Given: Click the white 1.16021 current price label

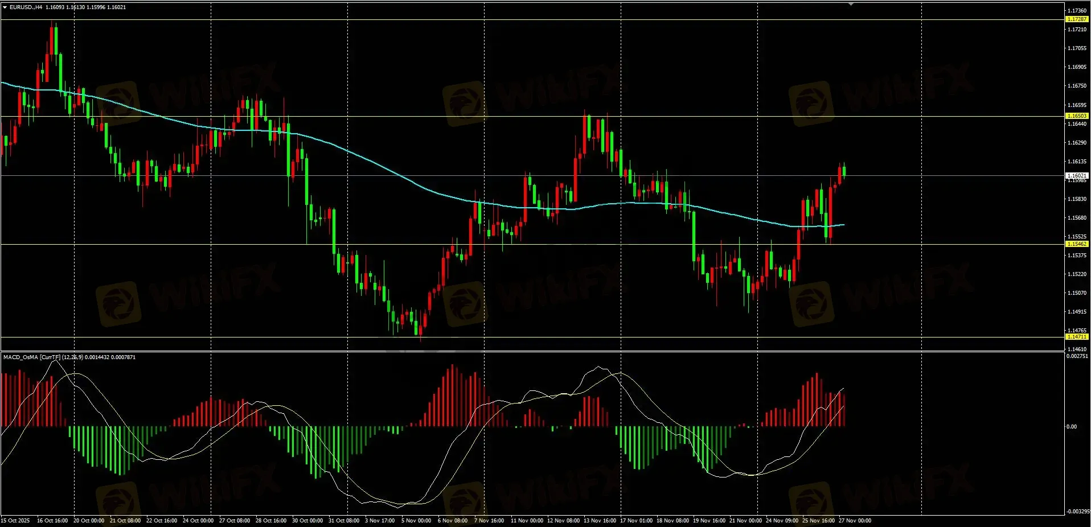Looking at the screenshot, I should coord(1077,176).
